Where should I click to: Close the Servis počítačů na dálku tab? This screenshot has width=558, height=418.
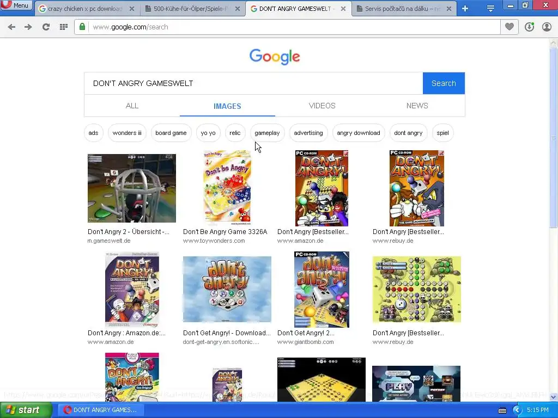click(x=449, y=9)
